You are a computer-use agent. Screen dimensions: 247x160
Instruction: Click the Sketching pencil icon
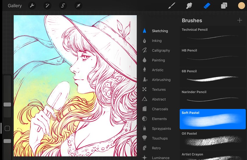pos(144,31)
